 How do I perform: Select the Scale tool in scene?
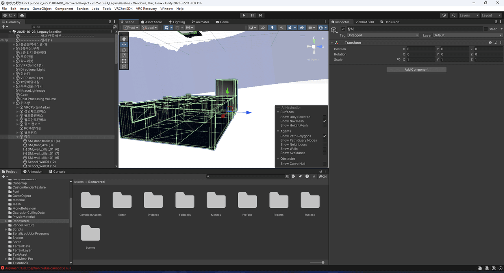124,55
